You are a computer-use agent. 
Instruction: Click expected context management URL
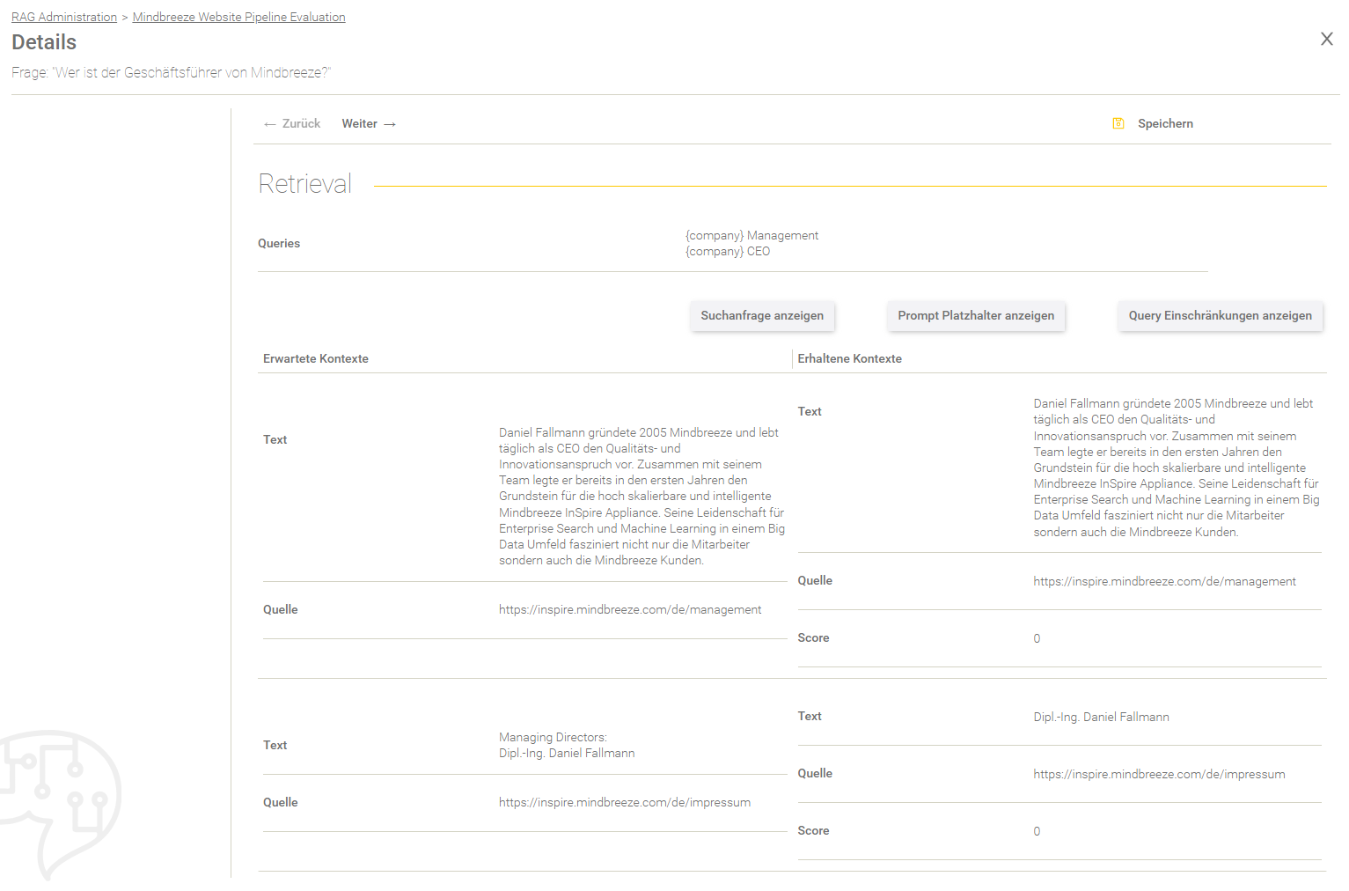[630, 609]
